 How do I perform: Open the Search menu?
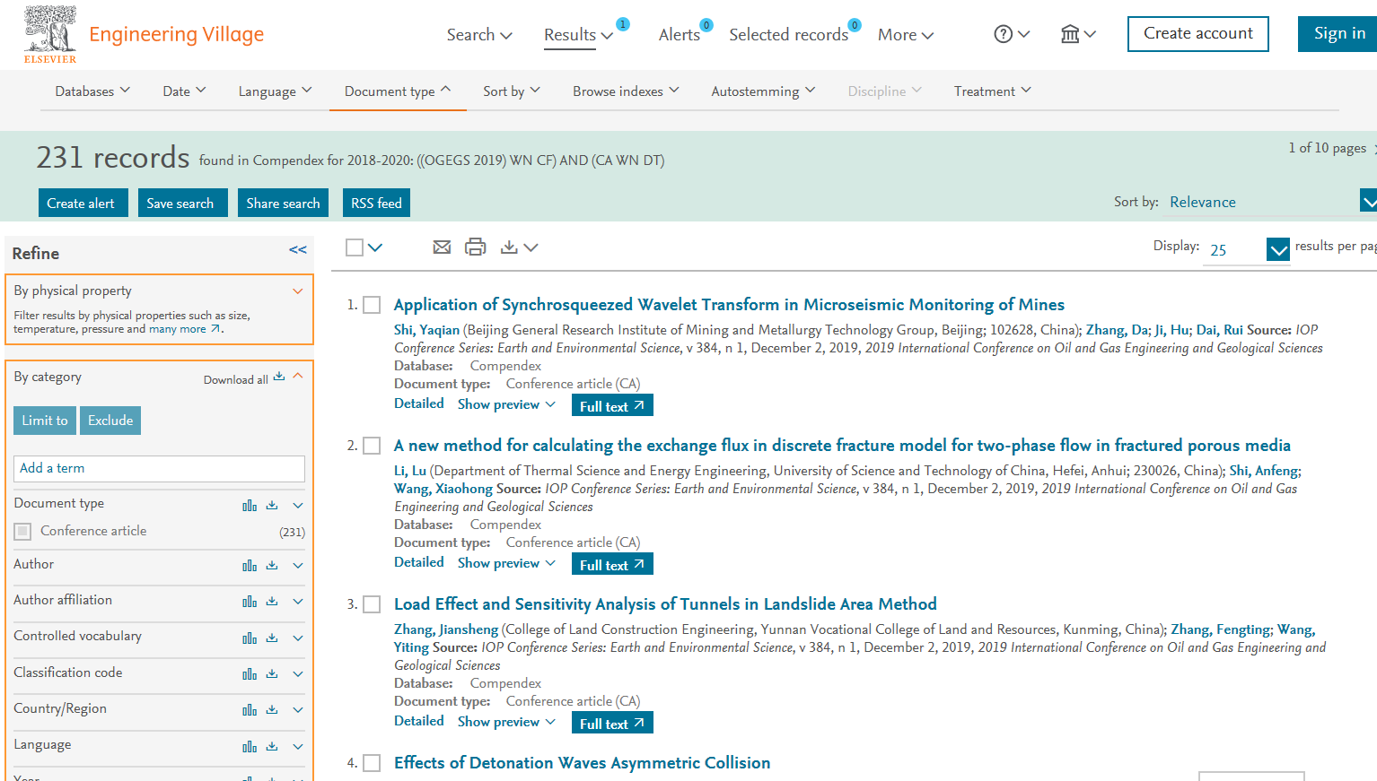click(x=479, y=35)
